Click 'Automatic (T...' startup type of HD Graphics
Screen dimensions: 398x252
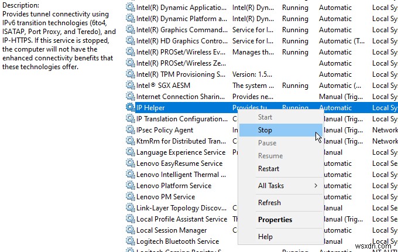[342, 41]
